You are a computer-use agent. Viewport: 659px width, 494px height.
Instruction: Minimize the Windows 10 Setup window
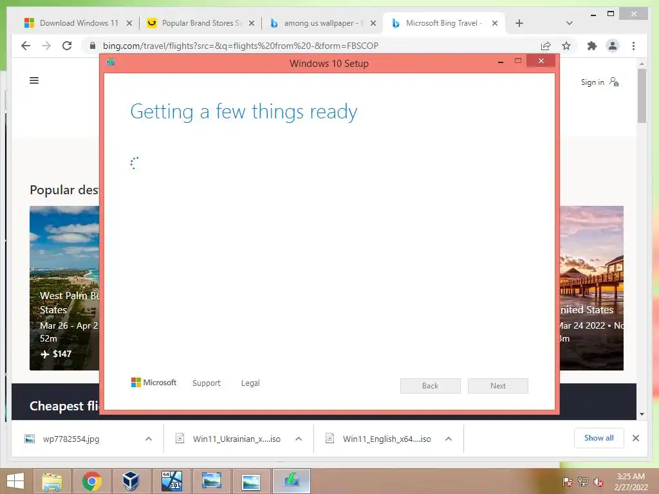click(x=501, y=62)
